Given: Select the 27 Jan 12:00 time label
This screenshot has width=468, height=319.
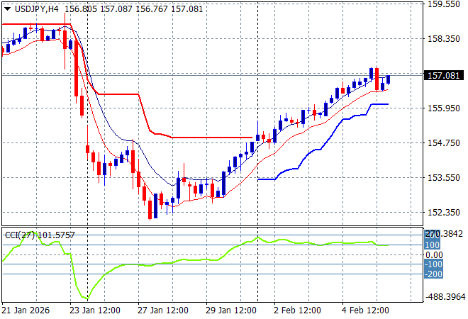Looking at the screenshot, I should [x=163, y=310].
